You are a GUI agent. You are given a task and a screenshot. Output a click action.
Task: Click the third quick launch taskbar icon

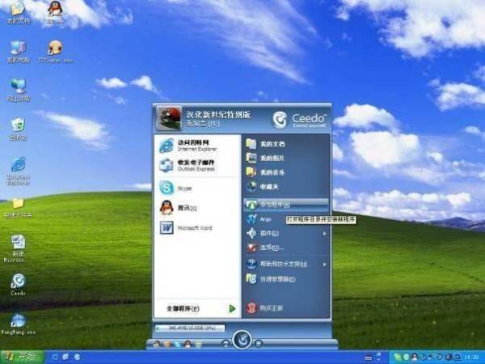pyautogui.click(x=77, y=358)
